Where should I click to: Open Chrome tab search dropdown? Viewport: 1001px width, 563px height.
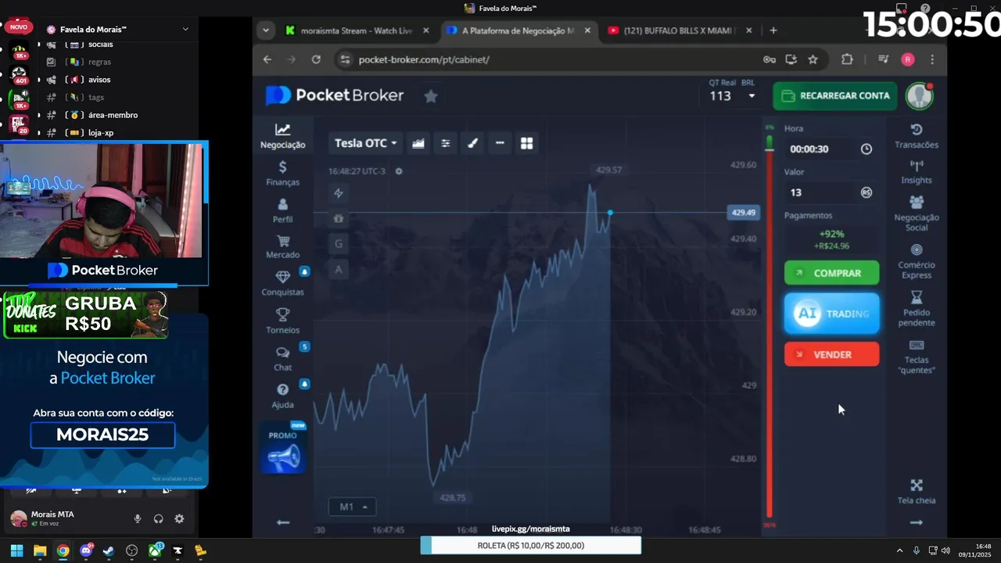point(266,30)
